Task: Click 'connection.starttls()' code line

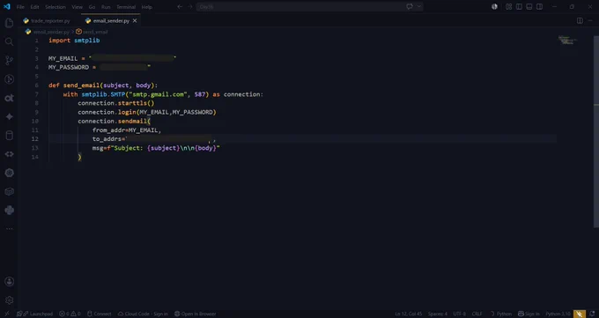Action: pos(116,103)
